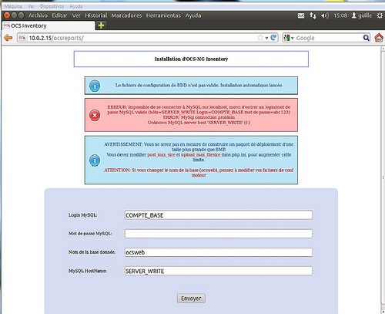
Task: Open the Editar menu
Action: coord(59,15)
